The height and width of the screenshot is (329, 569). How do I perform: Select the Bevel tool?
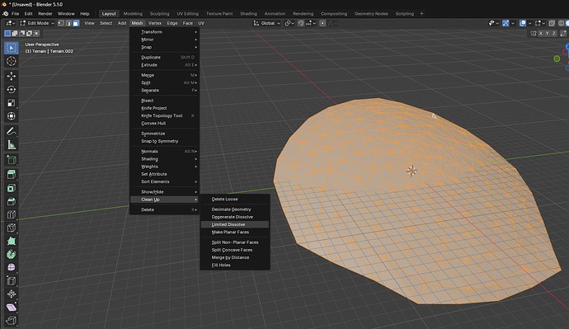12,201
